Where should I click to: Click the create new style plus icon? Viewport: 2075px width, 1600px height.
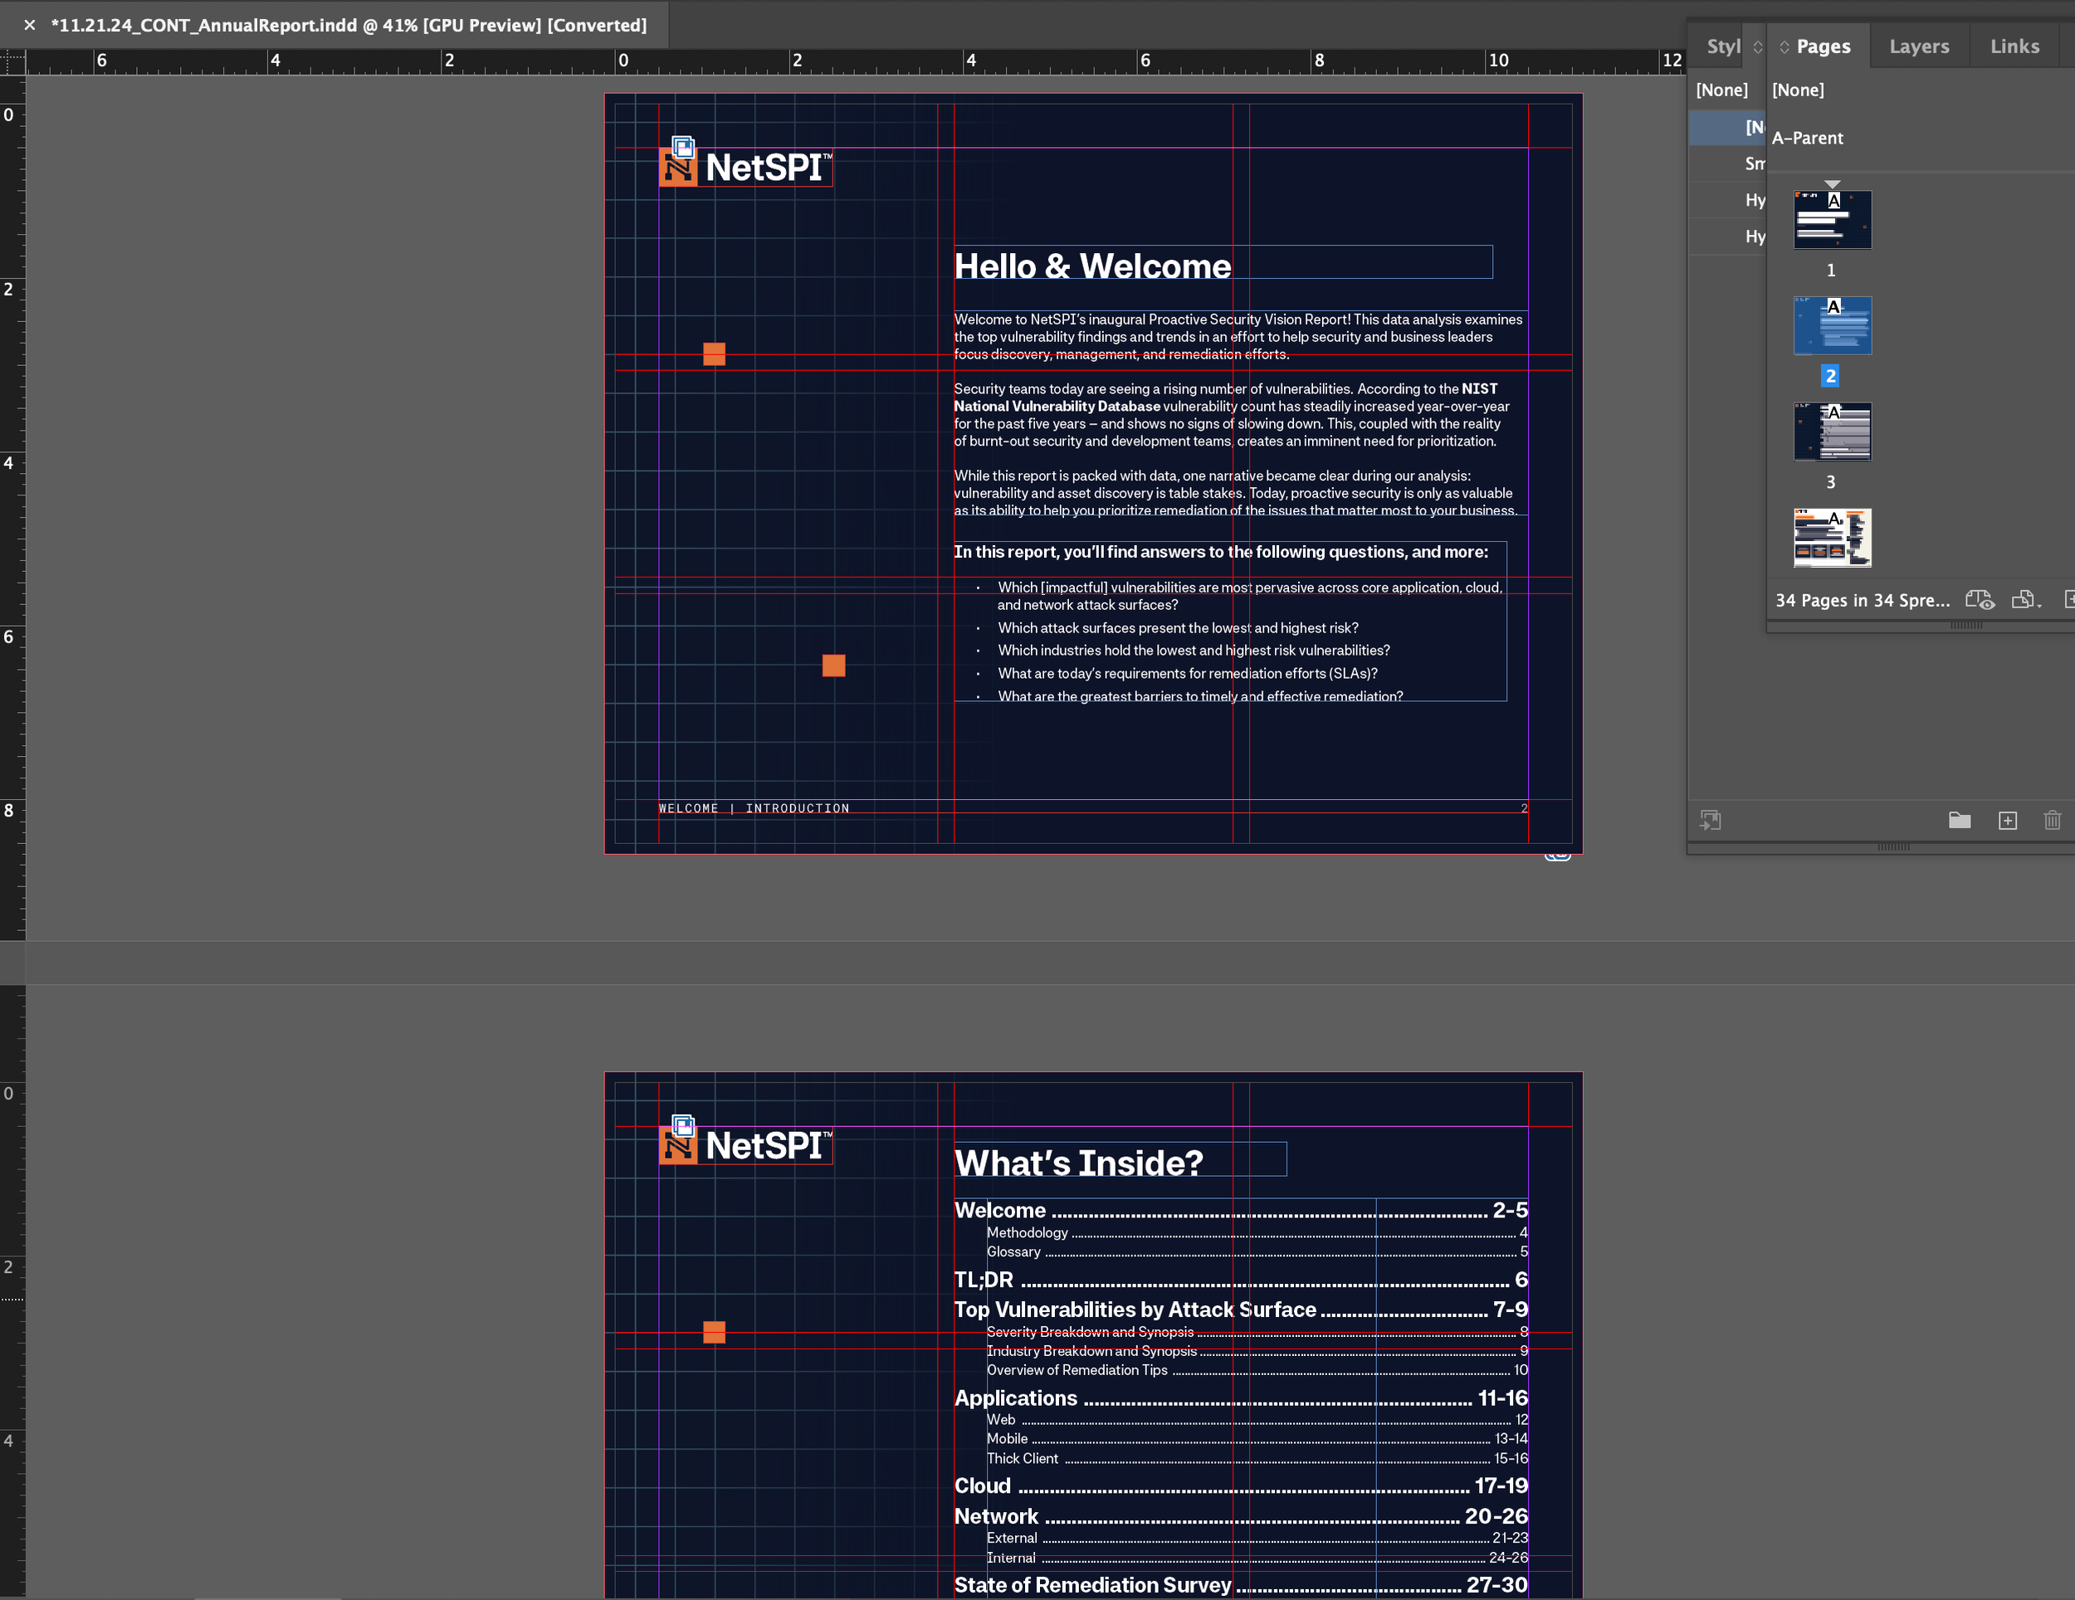[2008, 820]
